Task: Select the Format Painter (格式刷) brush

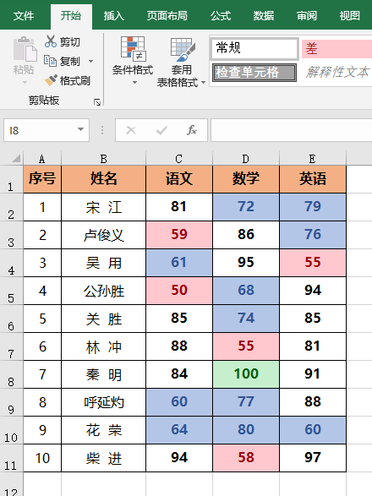Action: click(x=51, y=80)
